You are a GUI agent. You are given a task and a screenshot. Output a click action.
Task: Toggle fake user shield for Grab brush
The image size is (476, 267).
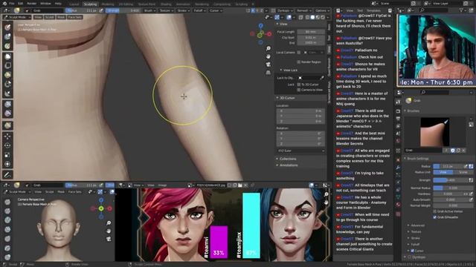[x=452, y=151]
